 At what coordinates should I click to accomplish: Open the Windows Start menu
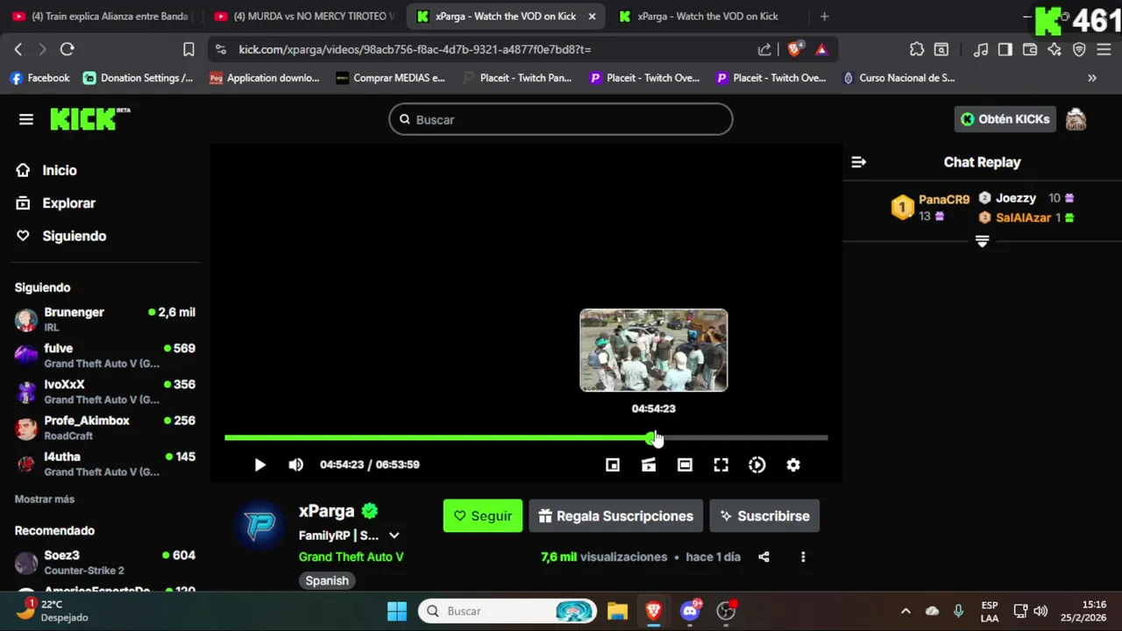(397, 611)
